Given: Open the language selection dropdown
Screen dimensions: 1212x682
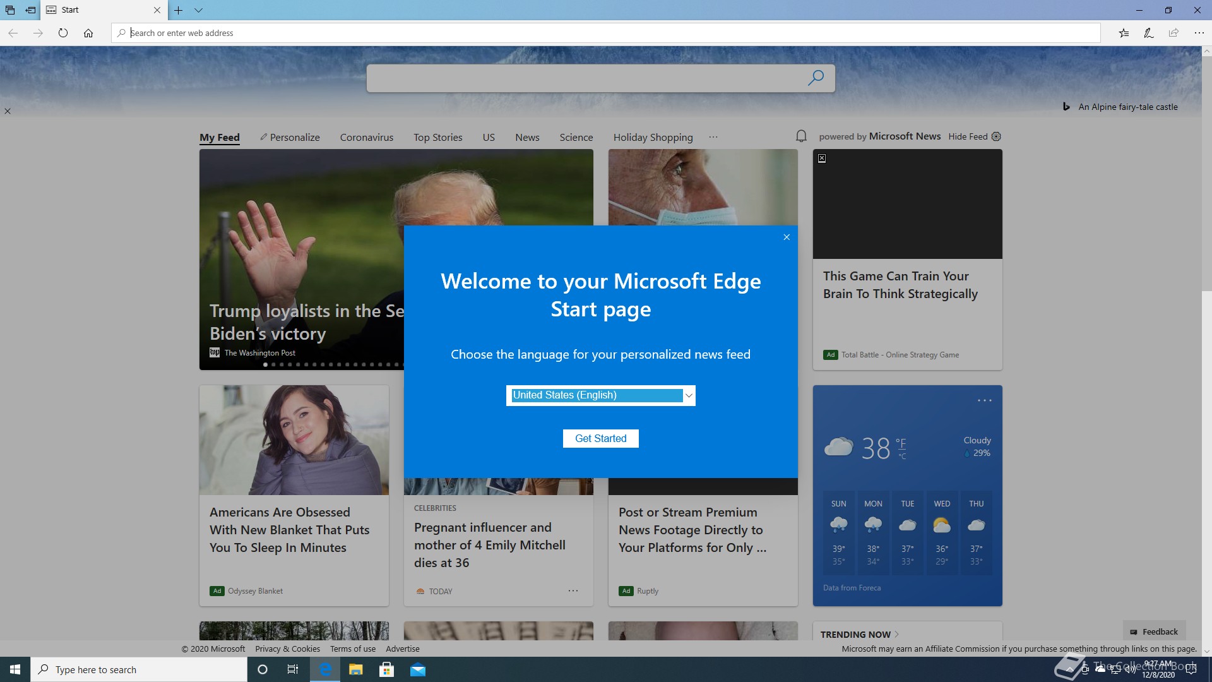Looking at the screenshot, I should point(601,395).
